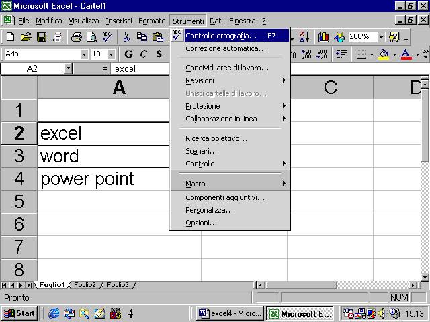Open the borders style dropdown arrow

(x=372, y=54)
